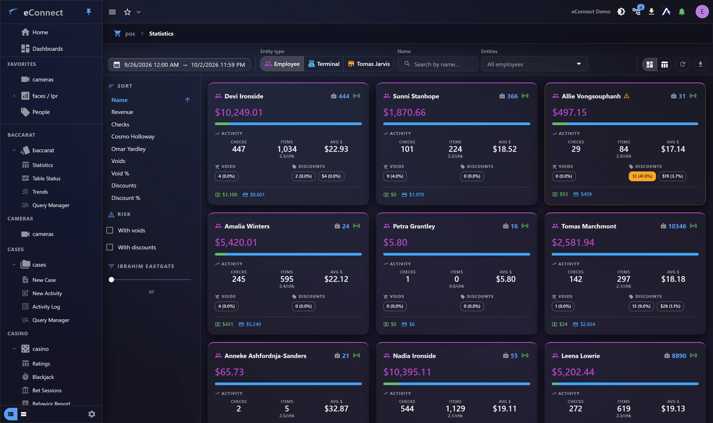
Task: Switch sidebar to compact view toggle
Action: coord(24,414)
